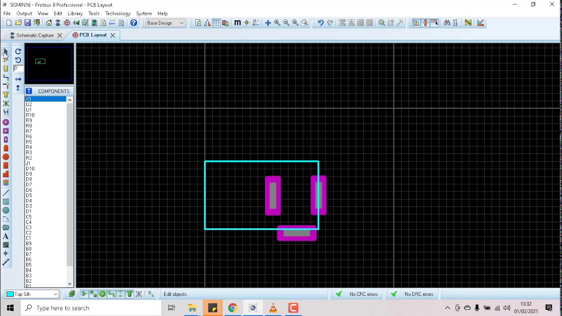Select the 2D graphics line tool
562x316 pixels.
coord(6,193)
